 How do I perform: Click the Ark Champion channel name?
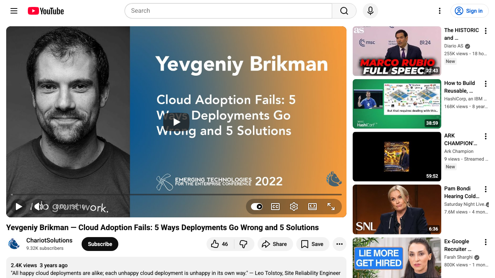click(x=459, y=151)
